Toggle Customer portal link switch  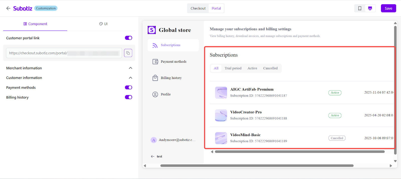pyautogui.click(x=129, y=38)
